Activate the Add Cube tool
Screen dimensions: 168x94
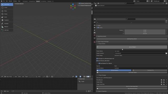[x=7, y=30]
